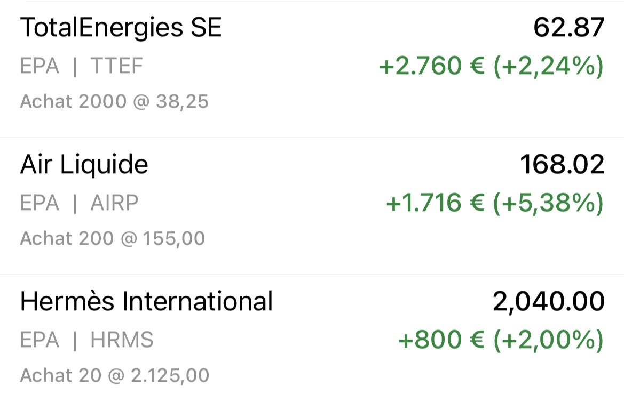Open the Air Liquide stock entry
Image resolution: width=624 pixels, height=410 pixels.
(x=84, y=164)
